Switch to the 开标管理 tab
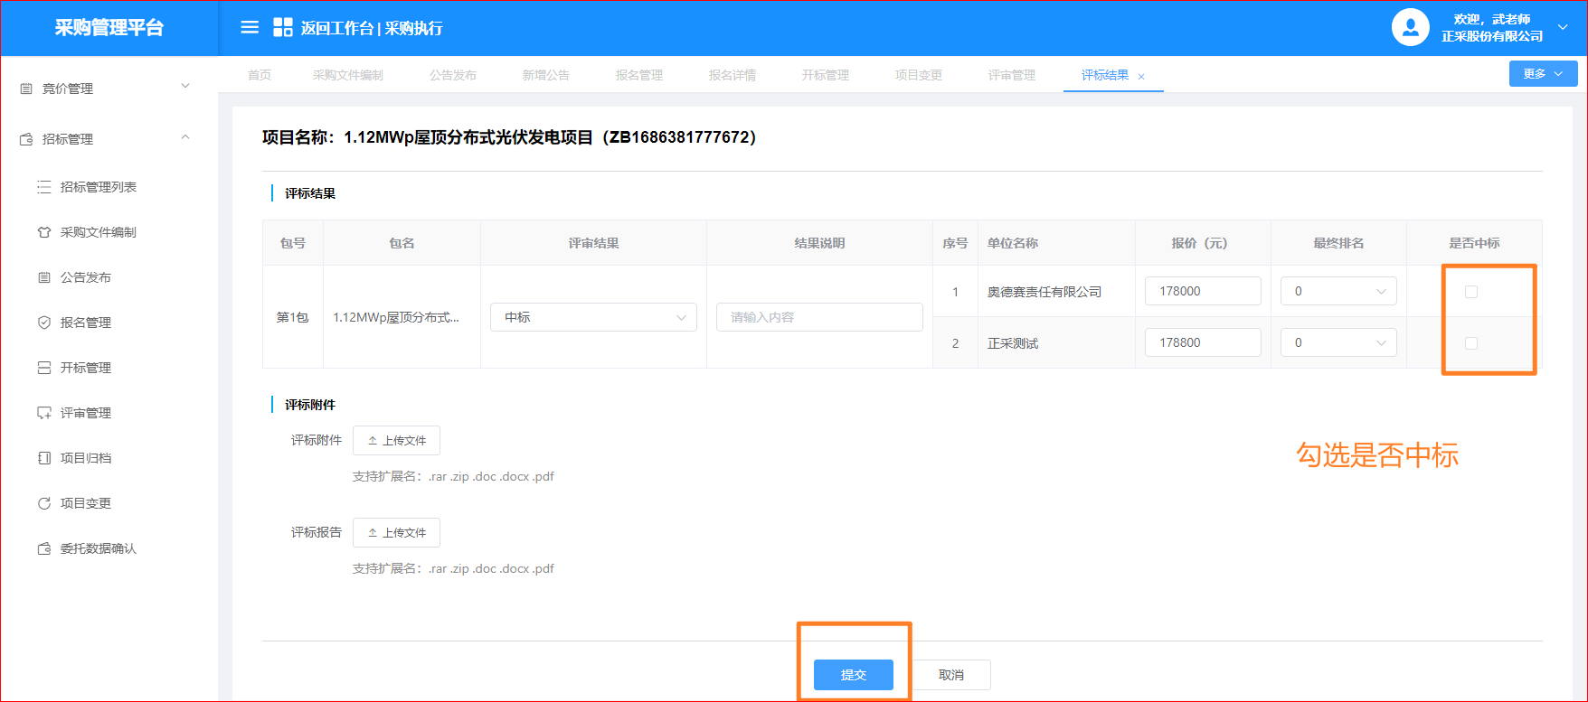Screen dimensions: 1588x702 pos(825,75)
